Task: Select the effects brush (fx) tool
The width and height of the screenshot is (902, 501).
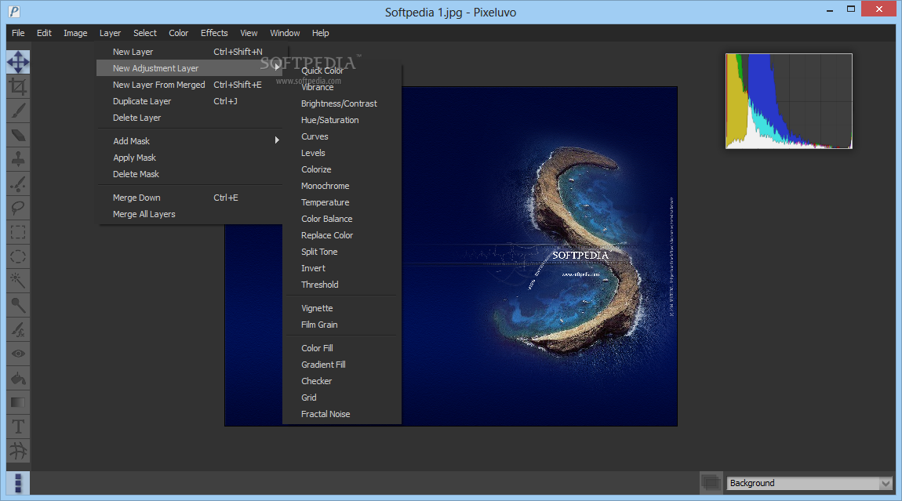Action: click(x=18, y=329)
